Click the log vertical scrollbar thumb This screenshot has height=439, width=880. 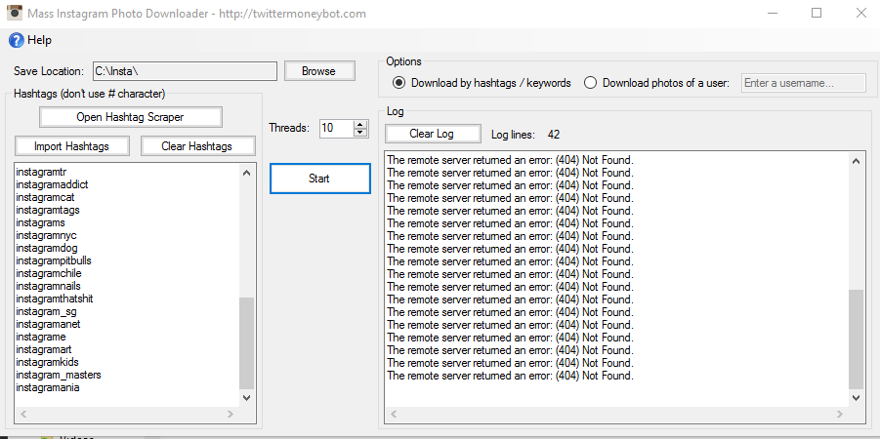pyautogui.click(x=856, y=339)
